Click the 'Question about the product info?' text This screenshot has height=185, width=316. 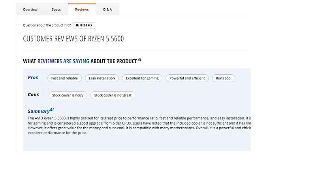[47, 25]
